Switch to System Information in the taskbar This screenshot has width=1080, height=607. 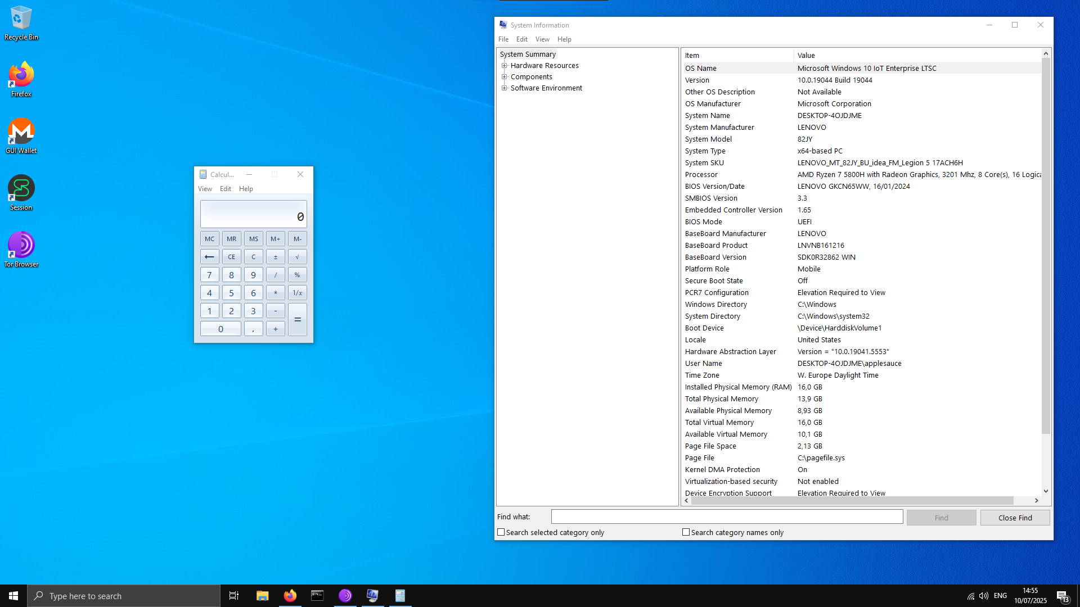(372, 596)
